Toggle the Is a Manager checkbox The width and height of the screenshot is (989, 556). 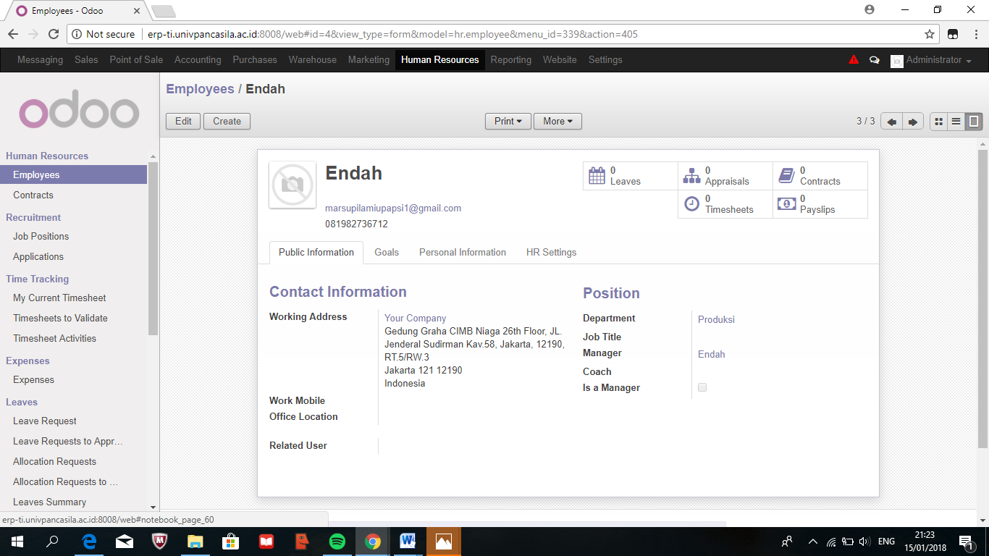(x=702, y=387)
